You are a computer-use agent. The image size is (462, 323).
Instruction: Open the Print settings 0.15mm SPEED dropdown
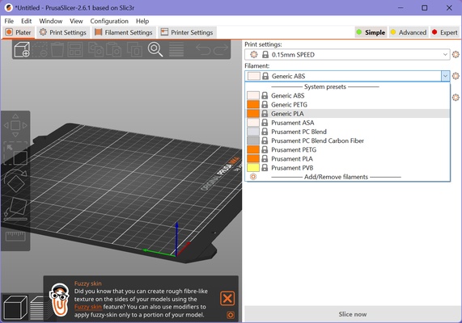[347, 55]
